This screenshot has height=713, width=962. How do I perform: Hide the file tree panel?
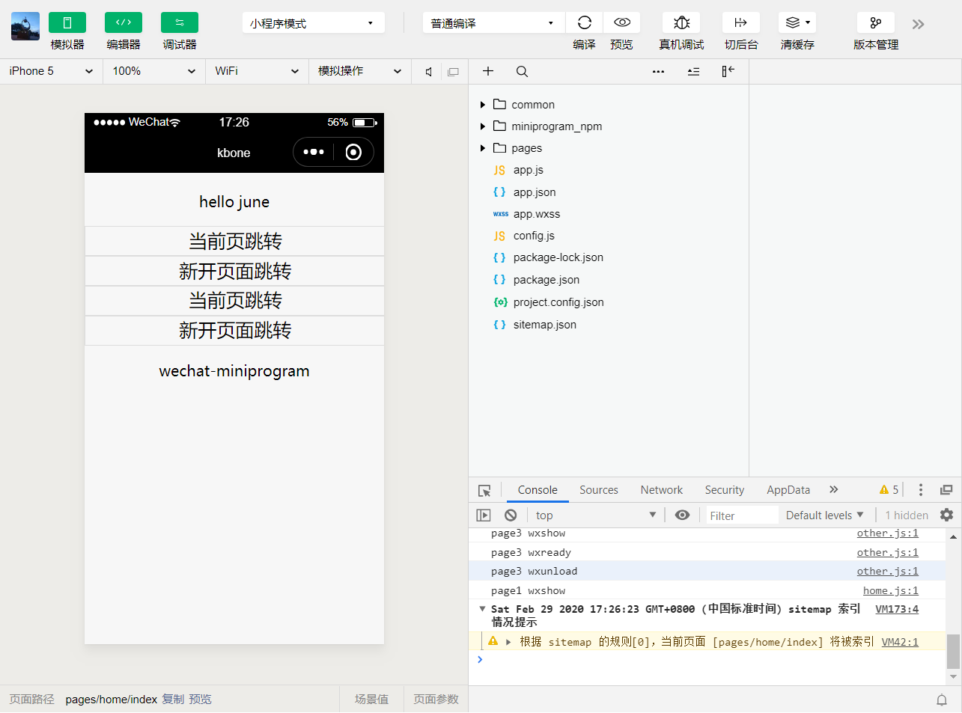(728, 71)
